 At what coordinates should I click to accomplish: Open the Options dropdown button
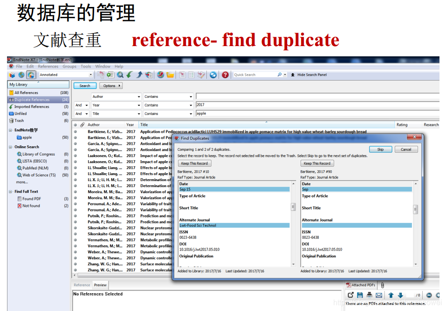coord(111,86)
